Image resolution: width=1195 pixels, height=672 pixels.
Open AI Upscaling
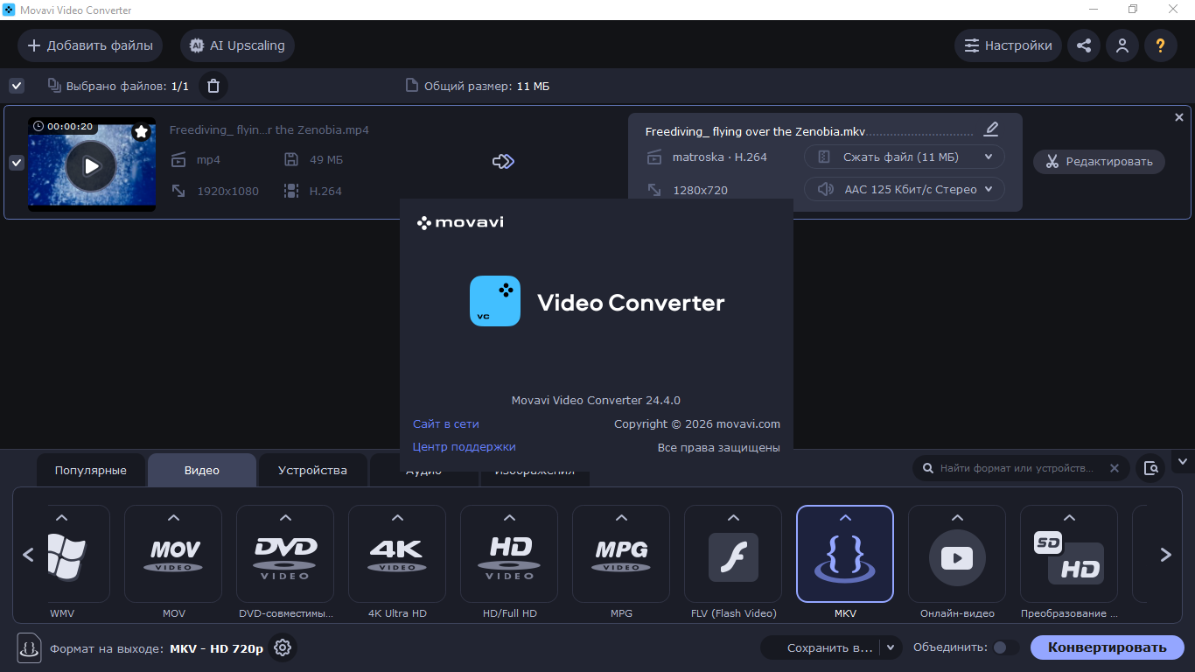pos(237,45)
